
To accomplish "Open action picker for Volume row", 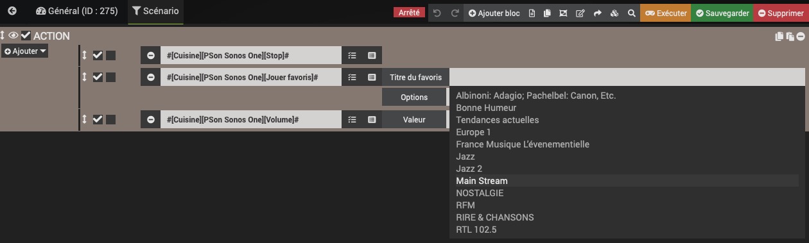I will [352, 119].
